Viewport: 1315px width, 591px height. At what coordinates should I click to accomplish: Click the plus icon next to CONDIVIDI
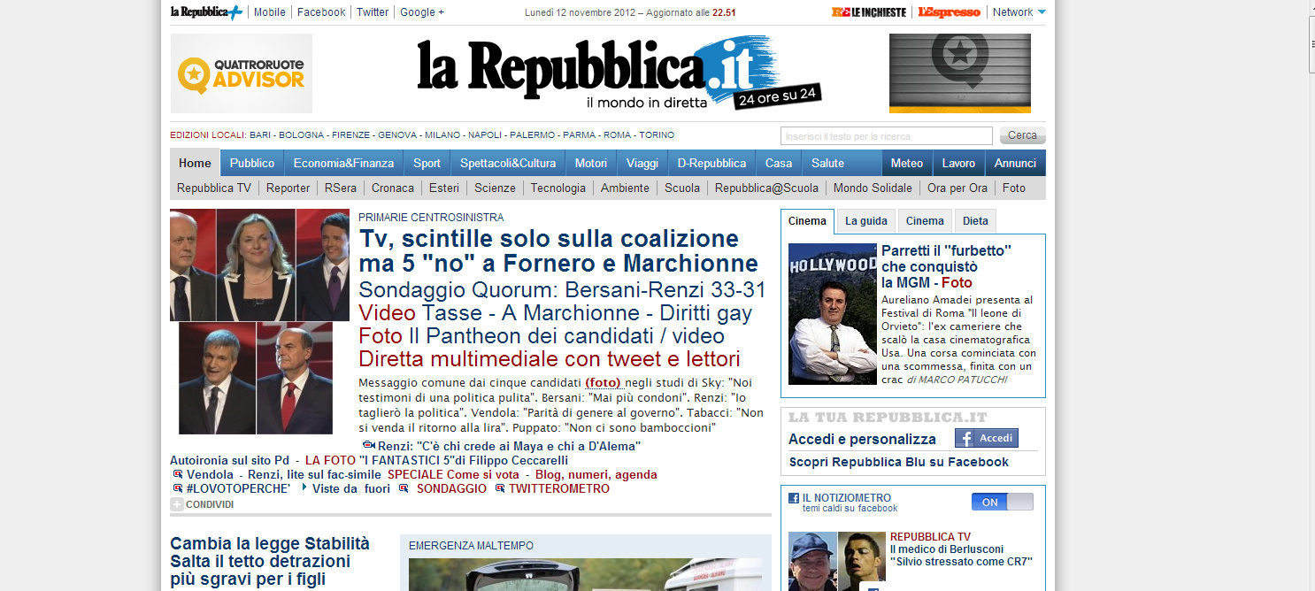pos(177,504)
